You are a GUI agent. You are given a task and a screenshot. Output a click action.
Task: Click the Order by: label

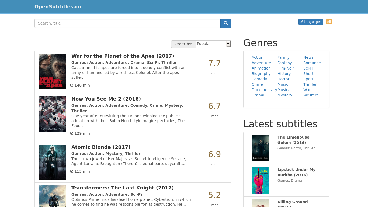183,44
